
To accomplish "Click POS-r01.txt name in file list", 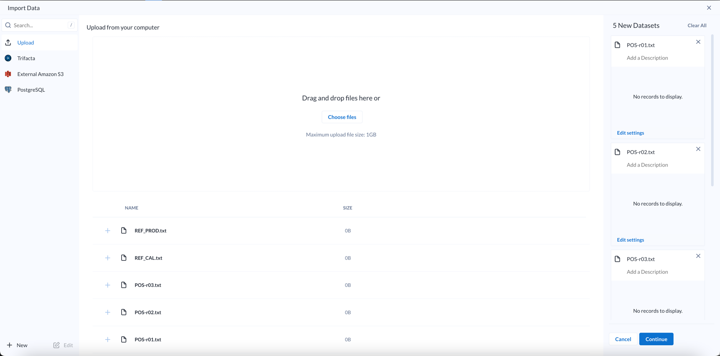I will click(148, 340).
